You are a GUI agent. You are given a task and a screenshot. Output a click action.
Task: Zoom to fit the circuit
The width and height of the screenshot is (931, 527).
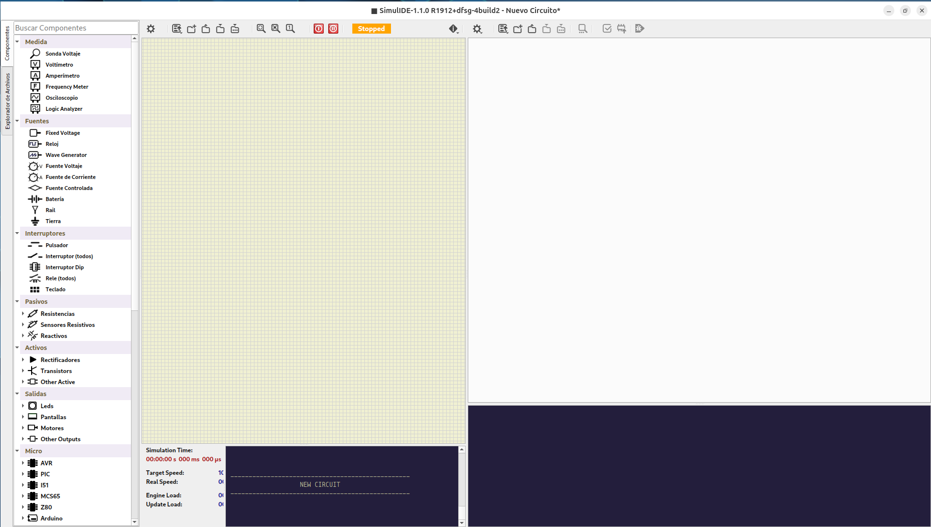pyautogui.click(x=261, y=29)
